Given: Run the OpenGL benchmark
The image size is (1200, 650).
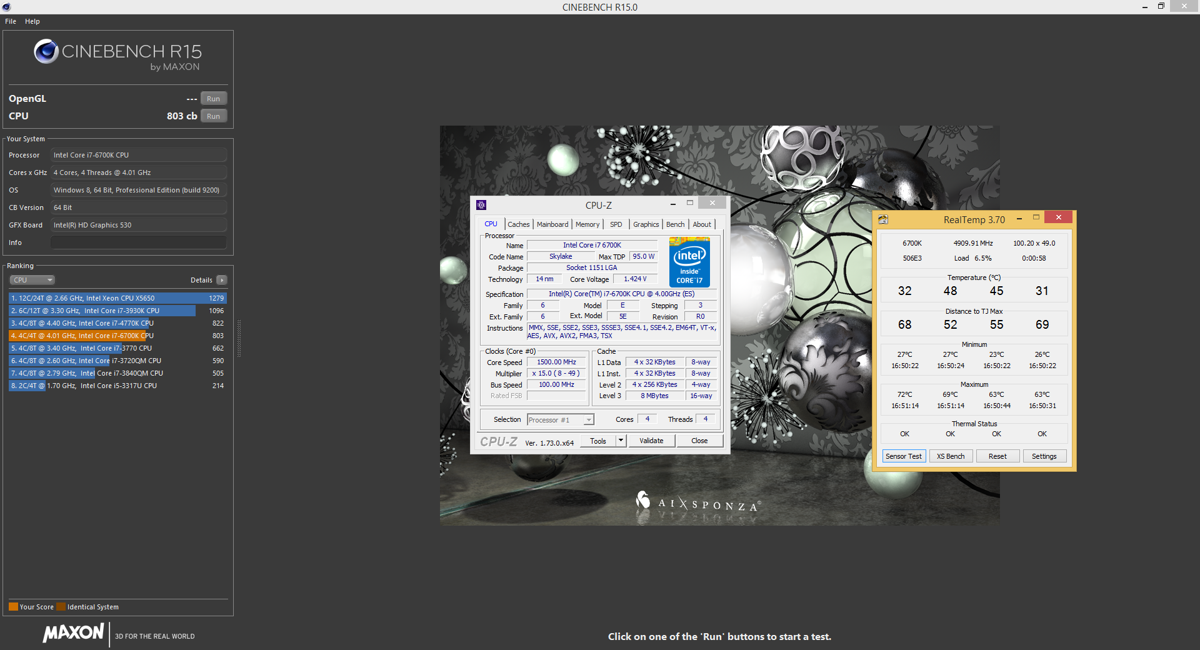Looking at the screenshot, I should tap(214, 99).
